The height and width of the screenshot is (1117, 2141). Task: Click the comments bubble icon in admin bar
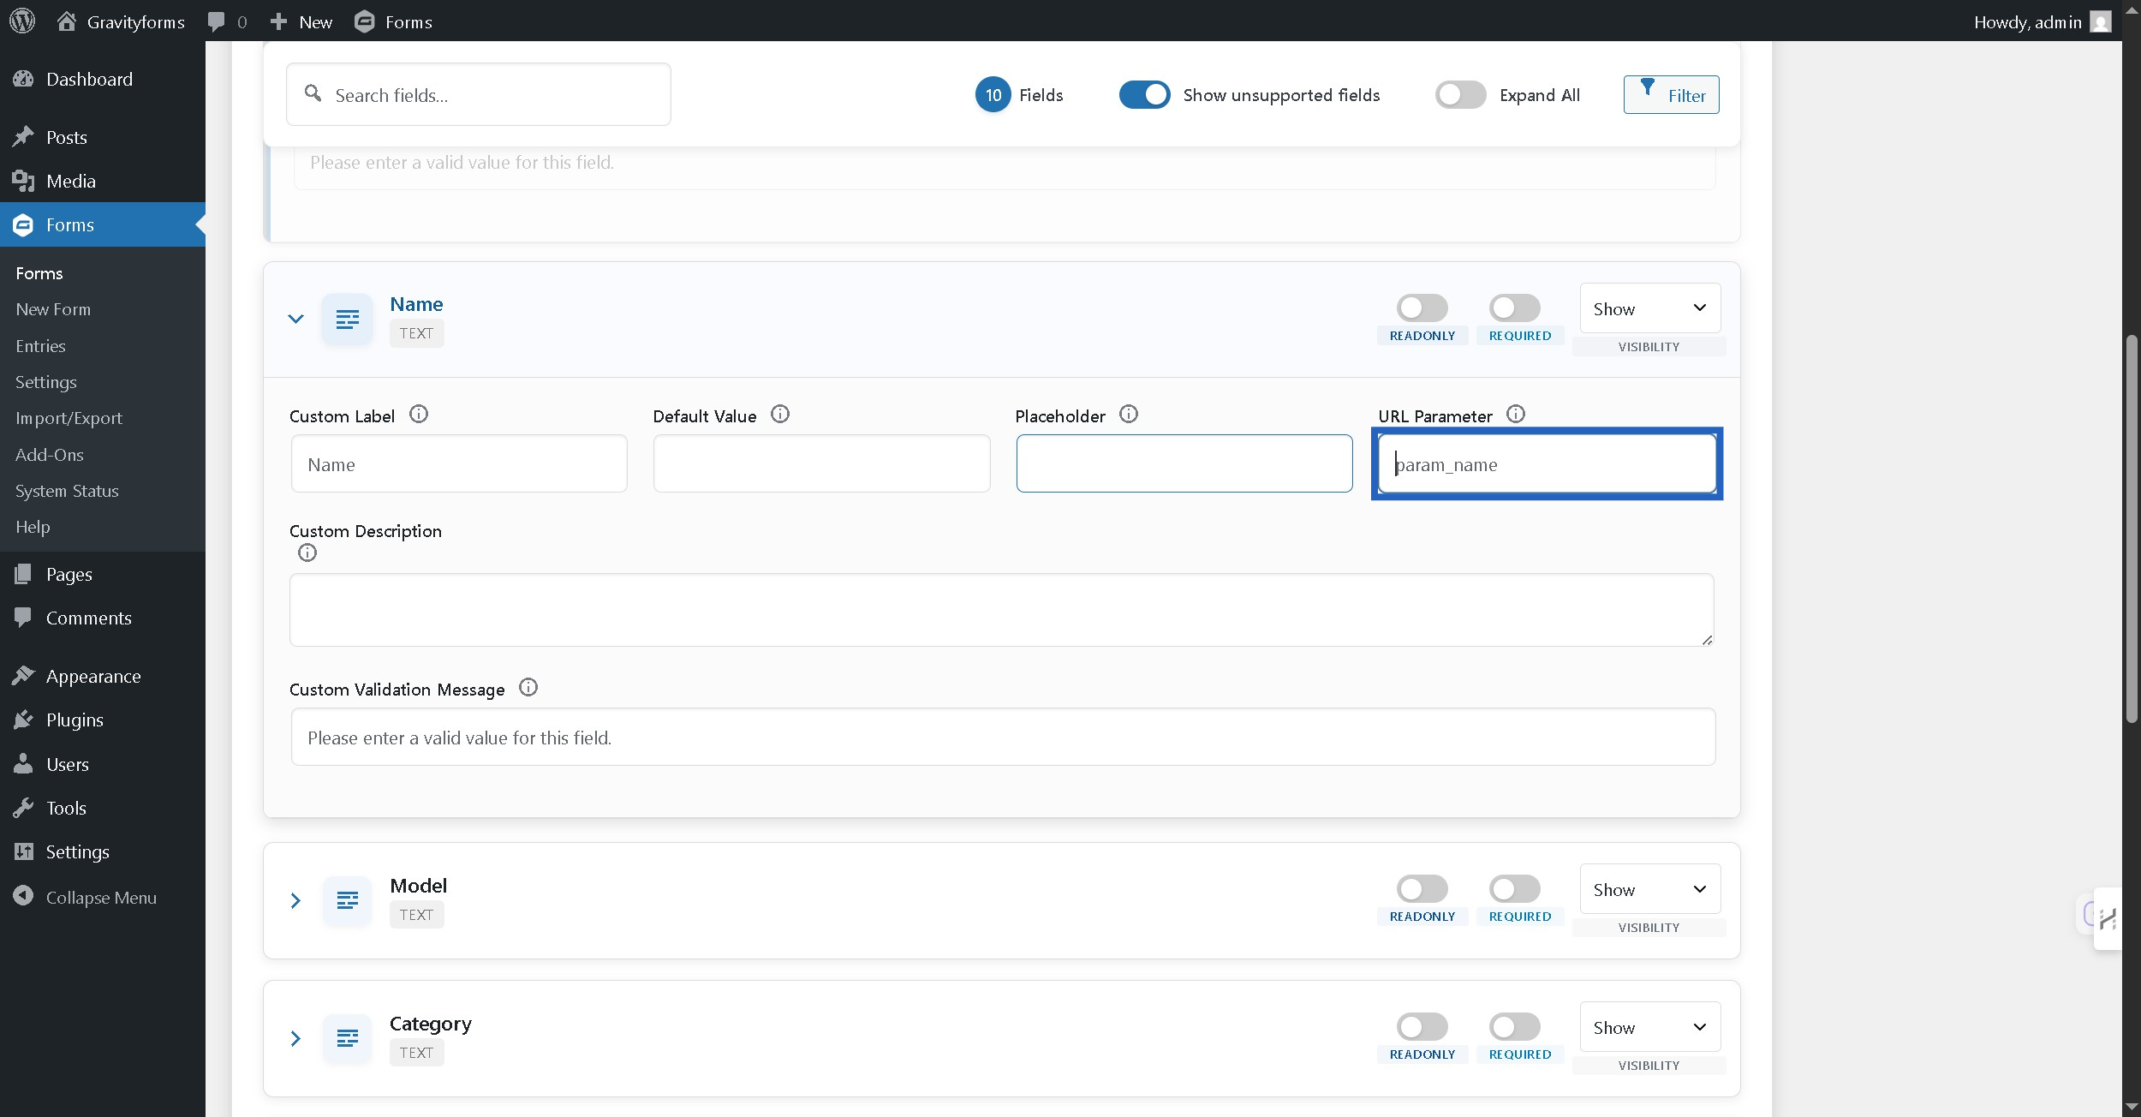[217, 21]
